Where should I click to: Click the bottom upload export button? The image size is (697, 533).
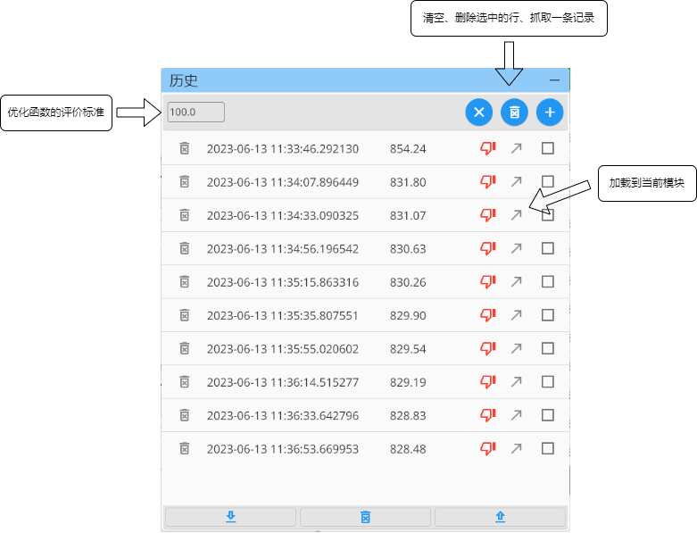pos(500,517)
